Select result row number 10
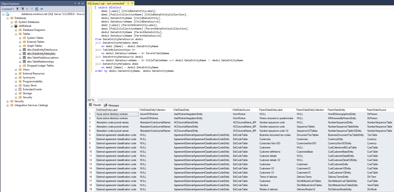 [90, 152]
